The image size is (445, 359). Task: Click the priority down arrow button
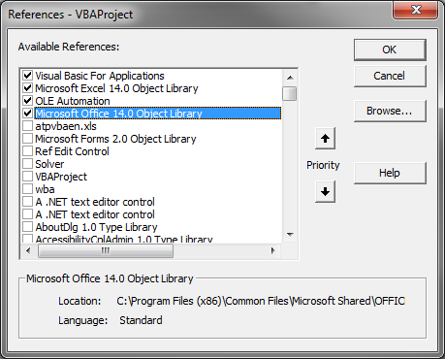coord(325,191)
